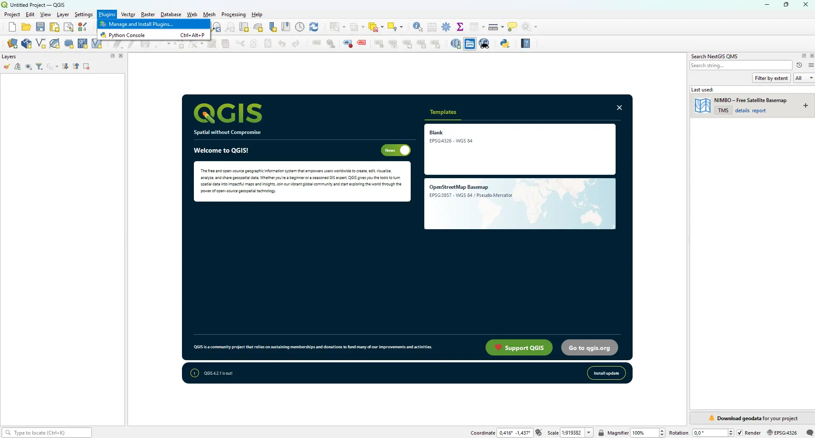Click the New GeoPackage Layer icon

26,43
